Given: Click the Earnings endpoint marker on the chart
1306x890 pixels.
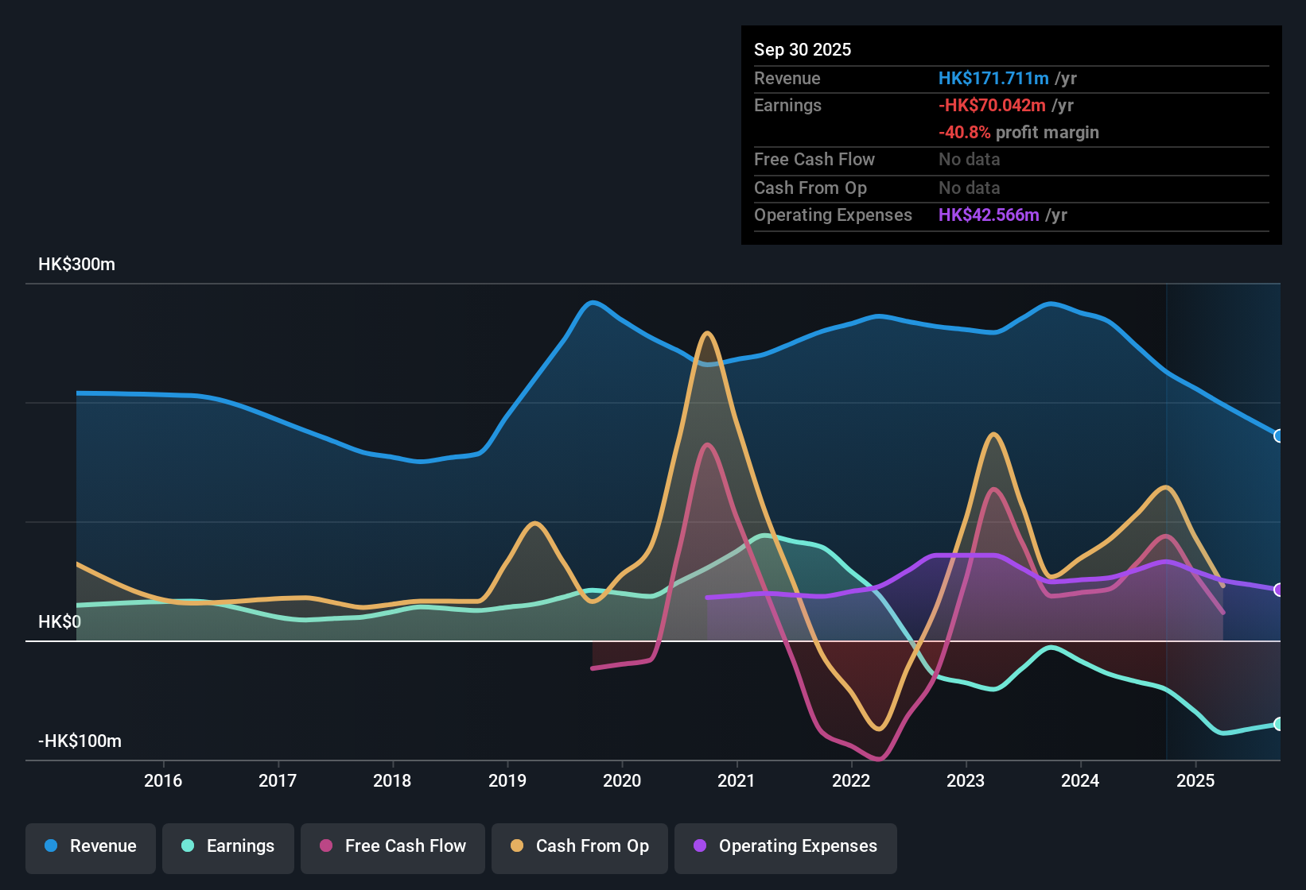Looking at the screenshot, I should coord(1277,724).
